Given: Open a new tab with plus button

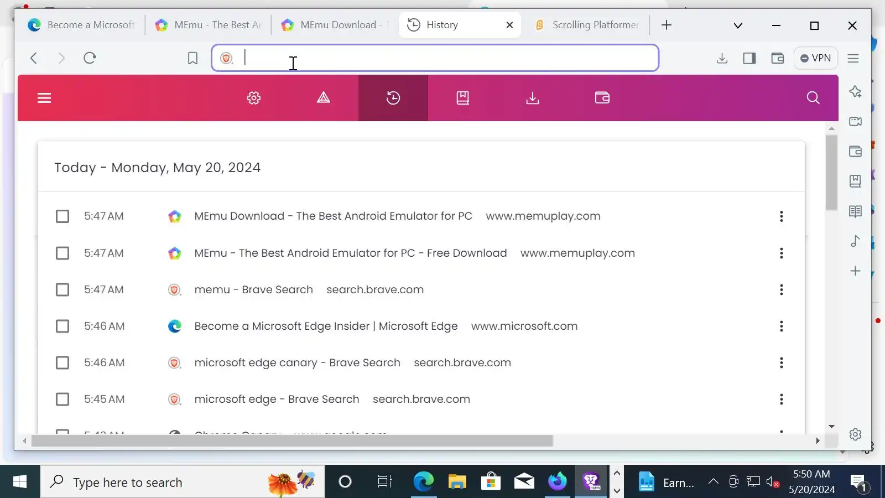Looking at the screenshot, I should tap(667, 25).
